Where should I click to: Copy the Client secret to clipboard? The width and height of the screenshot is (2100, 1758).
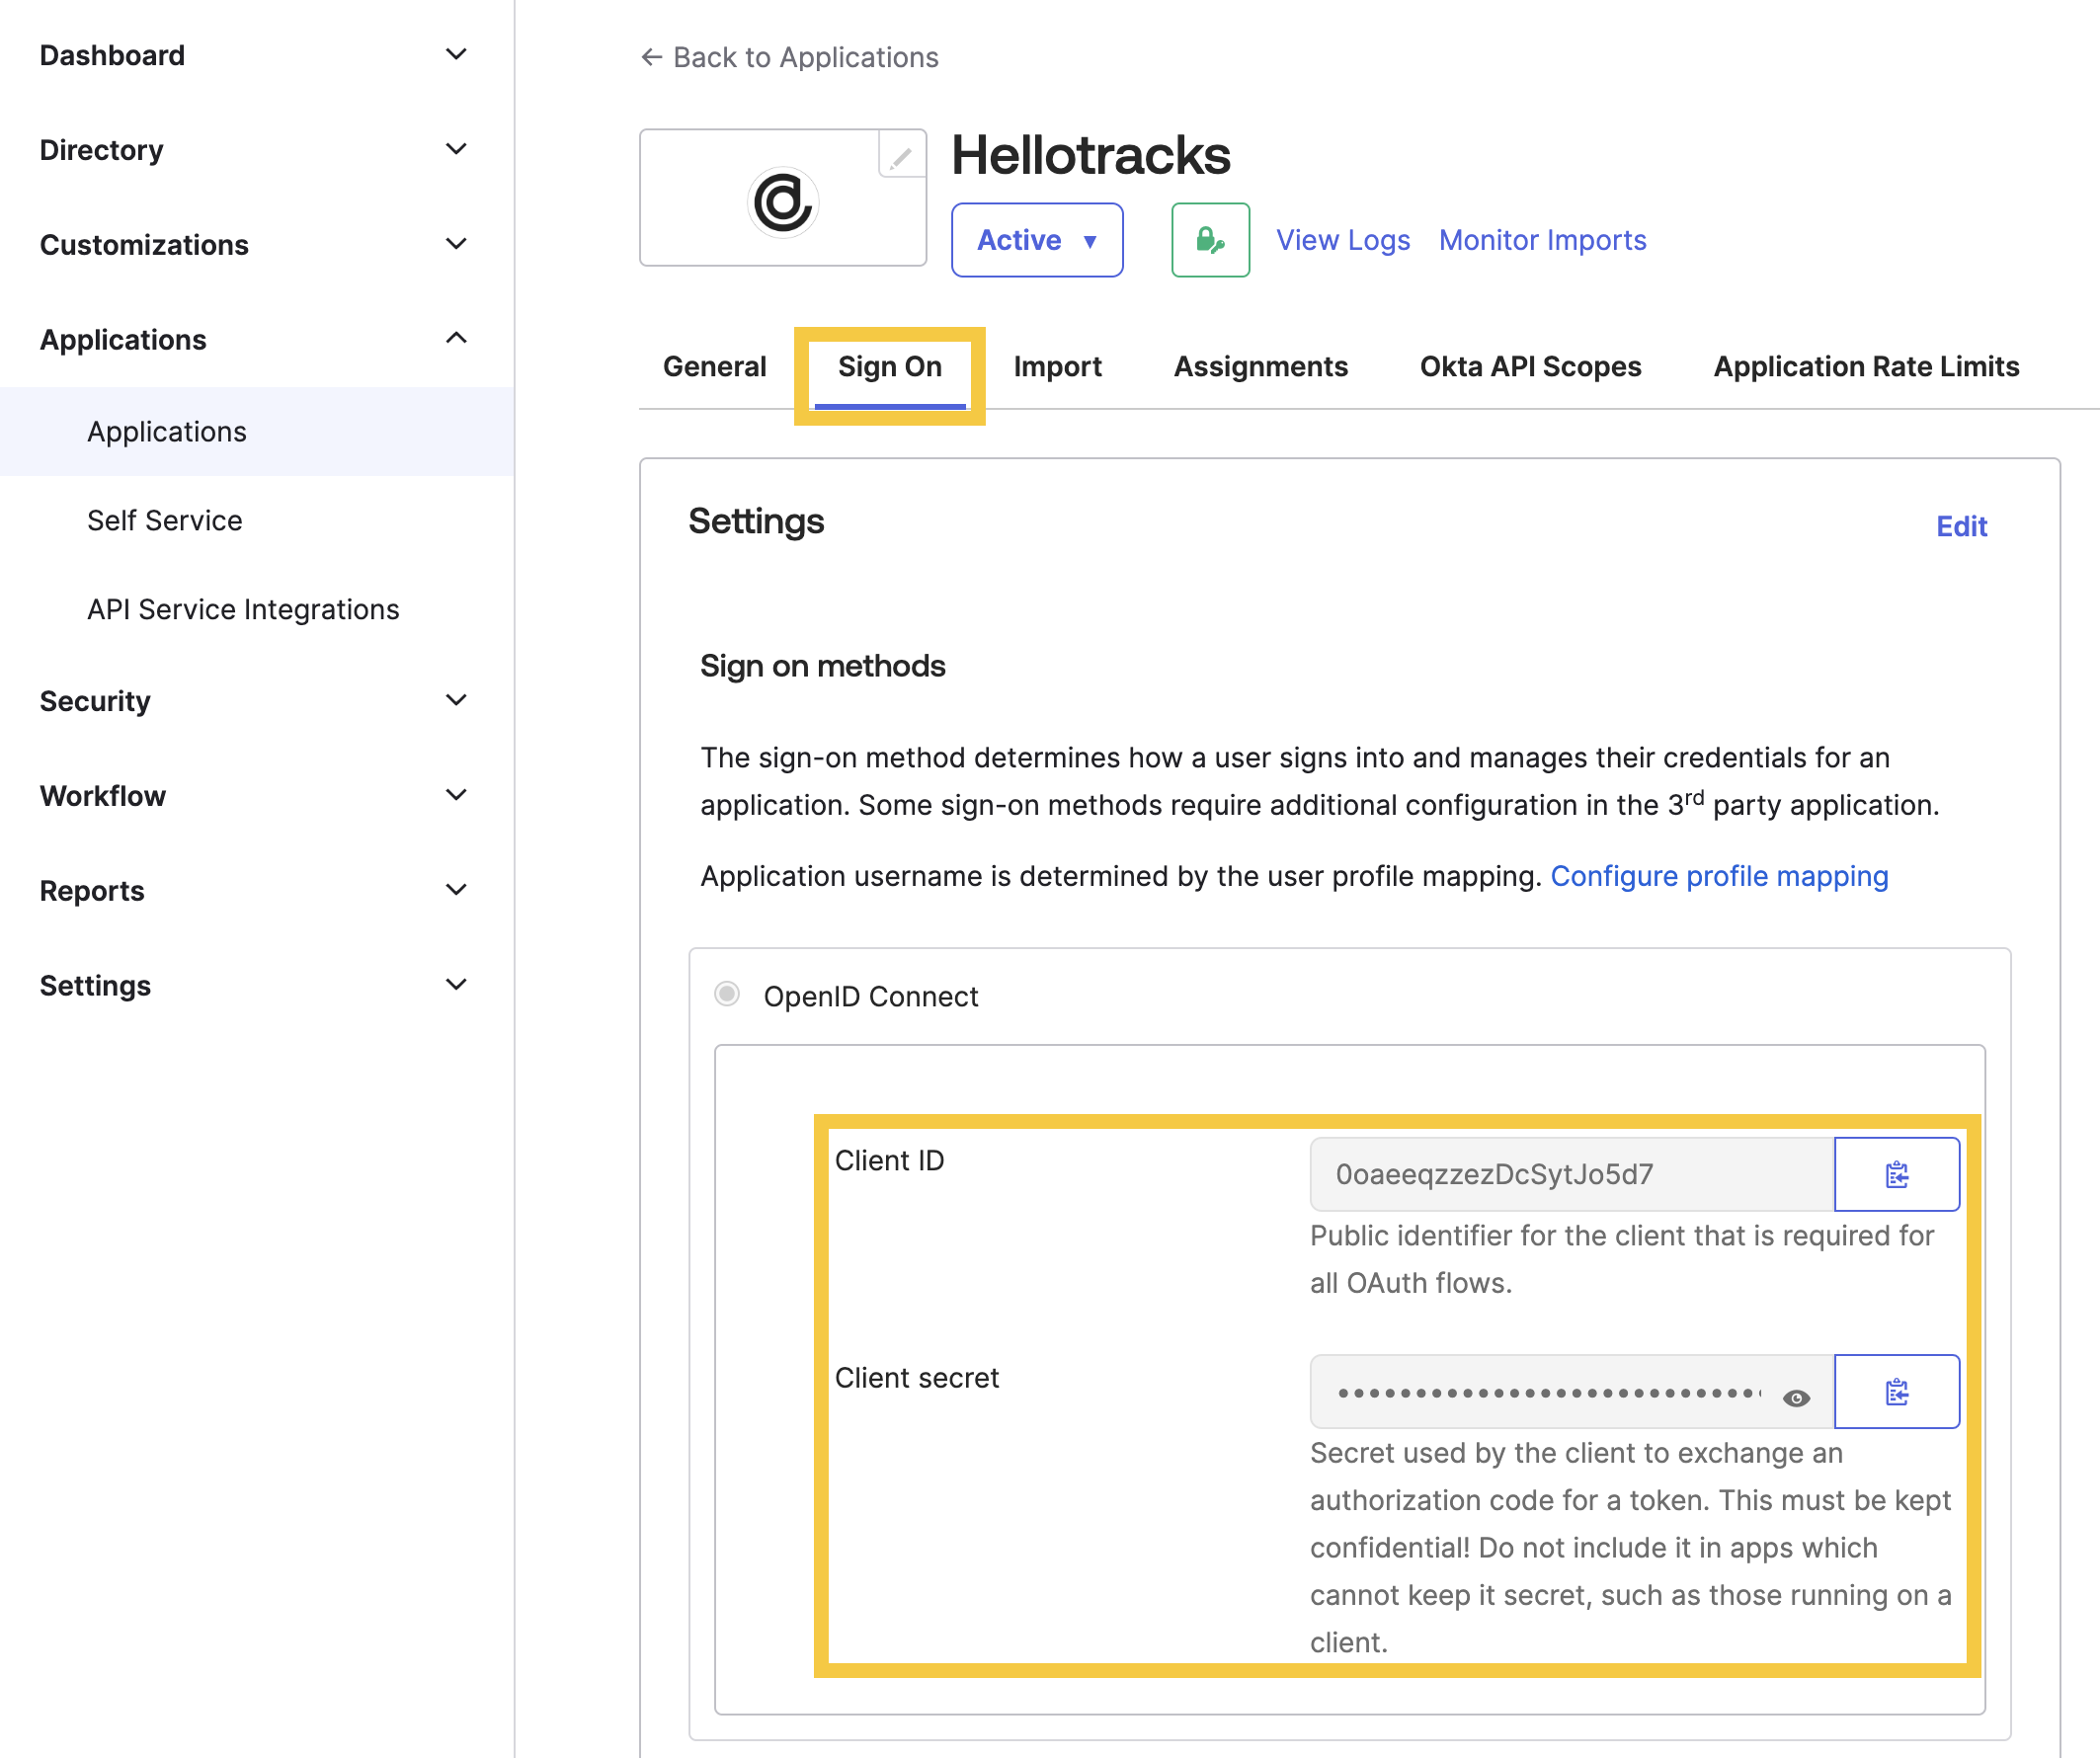(1896, 1391)
